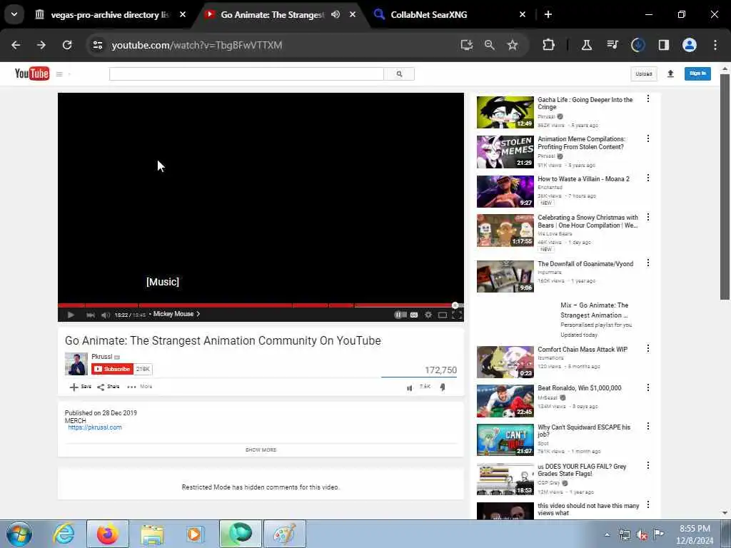Open the video player settings gear
731x548 pixels.
(x=428, y=315)
